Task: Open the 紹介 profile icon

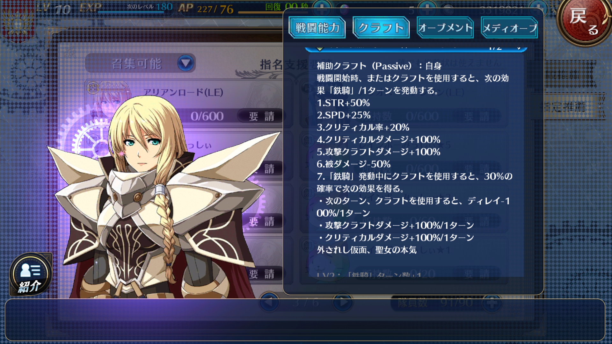Action: click(30, 274)
